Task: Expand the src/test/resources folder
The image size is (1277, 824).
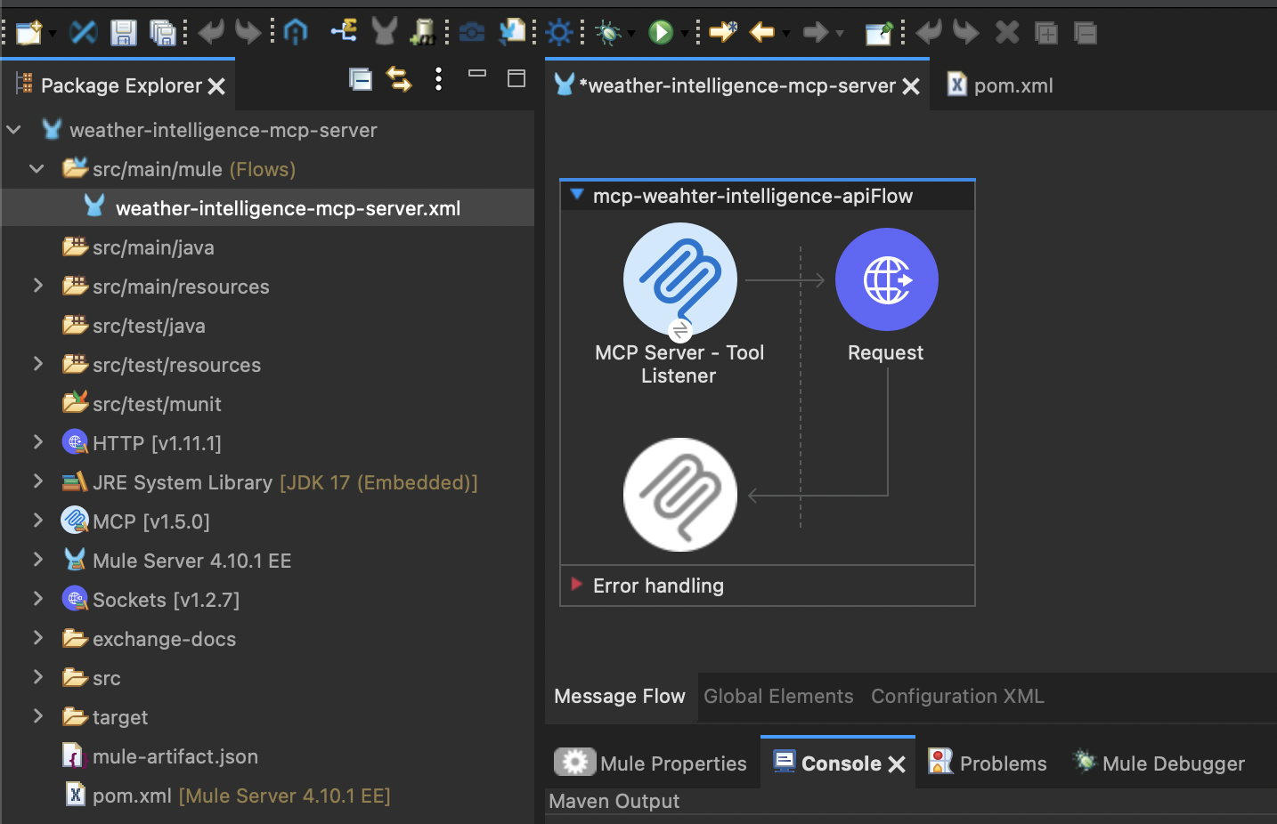Action: [x=37, y=364]
